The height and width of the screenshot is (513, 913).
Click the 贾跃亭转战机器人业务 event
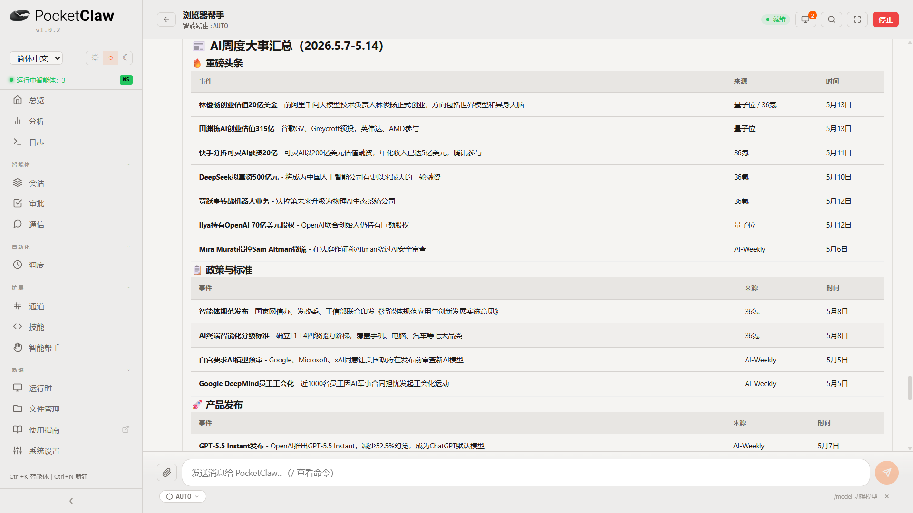234,201
